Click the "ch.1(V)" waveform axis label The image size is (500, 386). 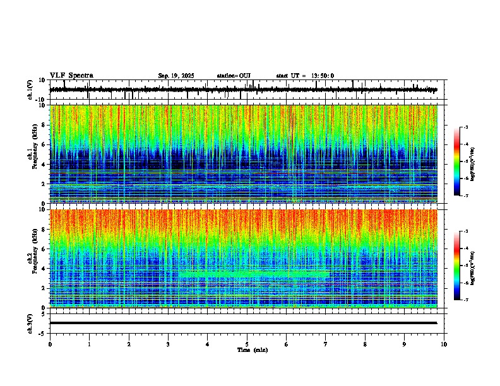point(30,90)
